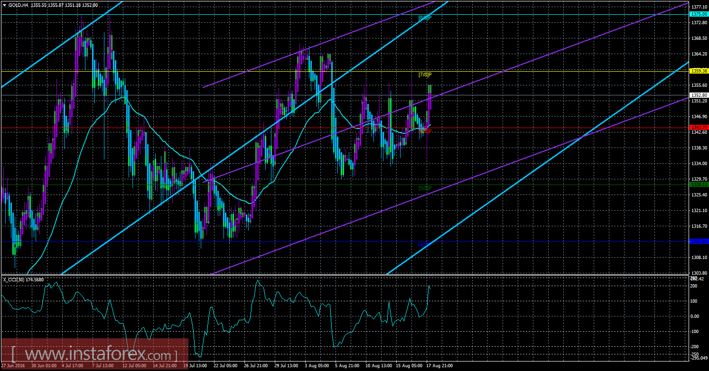
Task: Click the 1325.40 price scale value
Action: click(700, 195)
